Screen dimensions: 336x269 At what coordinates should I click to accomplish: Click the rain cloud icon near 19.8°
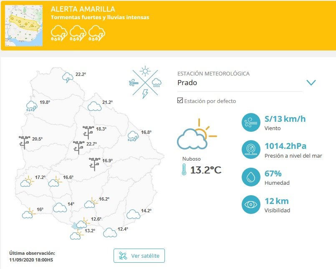tap(31, 106)
